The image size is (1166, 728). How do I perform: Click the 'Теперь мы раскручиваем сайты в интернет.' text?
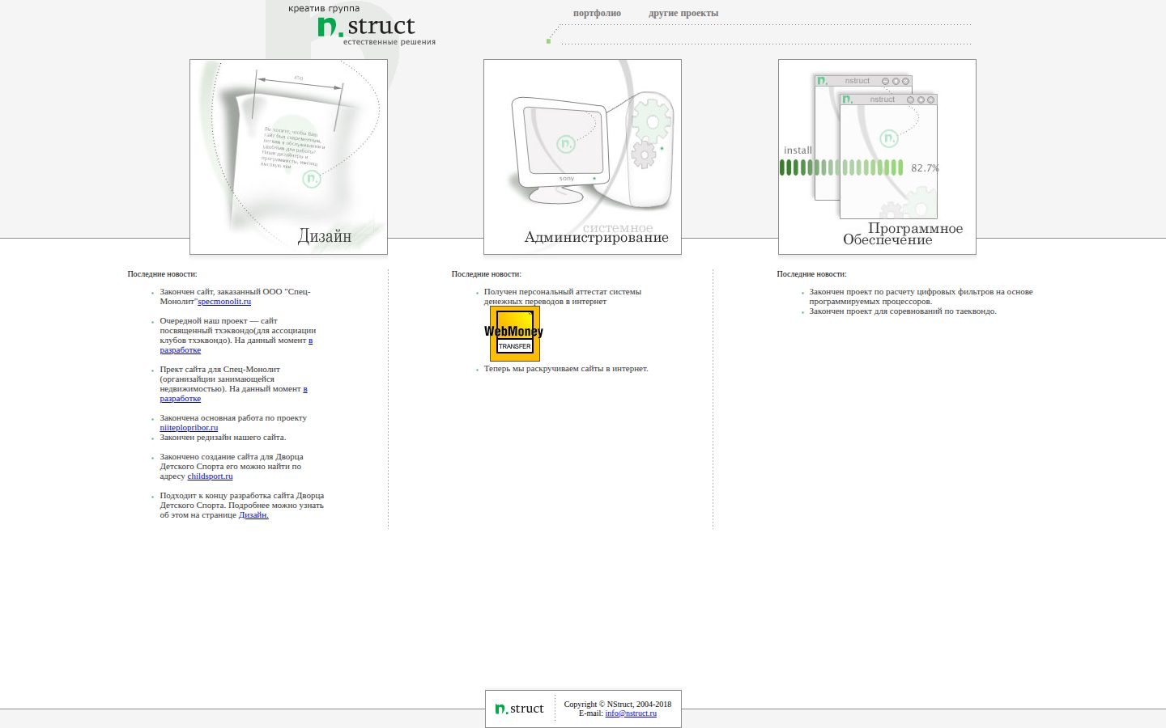[x=566, y=369]
